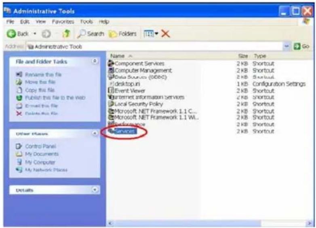This screenshot has height=228, width=316.
Task: Click the red Delete X toolbar icon
Action: point(165,33)
